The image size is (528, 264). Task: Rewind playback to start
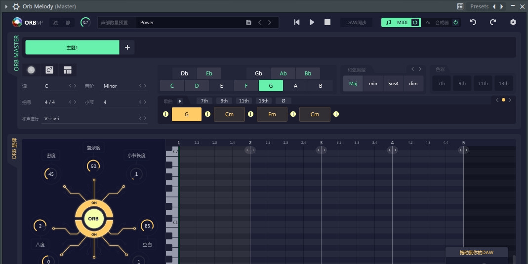point(297,22)
